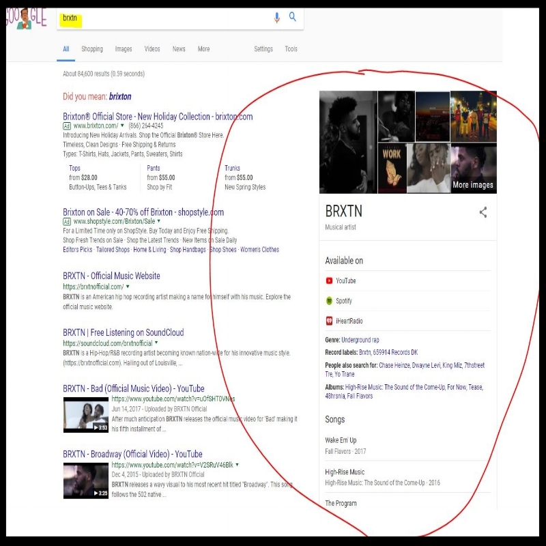Click the Google doodle logo

point(27,18)
